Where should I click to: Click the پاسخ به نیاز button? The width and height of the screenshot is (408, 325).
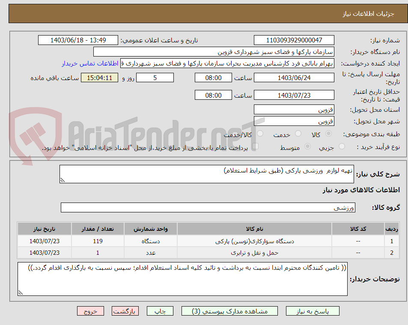(x=313, y=311)
